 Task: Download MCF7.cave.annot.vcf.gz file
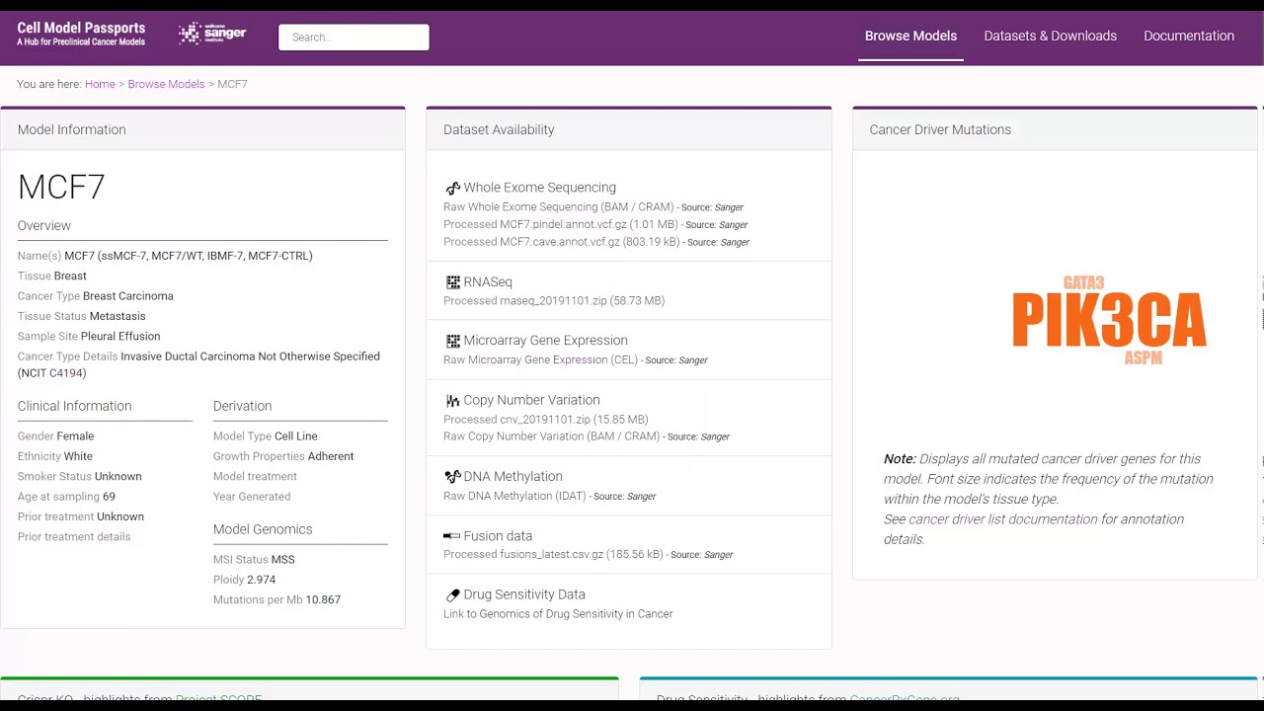point(562,242)
